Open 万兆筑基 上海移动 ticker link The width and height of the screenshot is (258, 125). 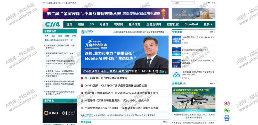tap(139, 32)
